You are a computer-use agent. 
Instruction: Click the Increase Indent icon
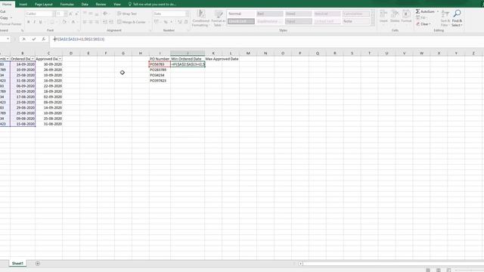(111, 22)
